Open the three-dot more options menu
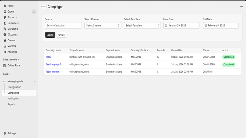This screenshot has height=138, width=246. click(241, 7)
